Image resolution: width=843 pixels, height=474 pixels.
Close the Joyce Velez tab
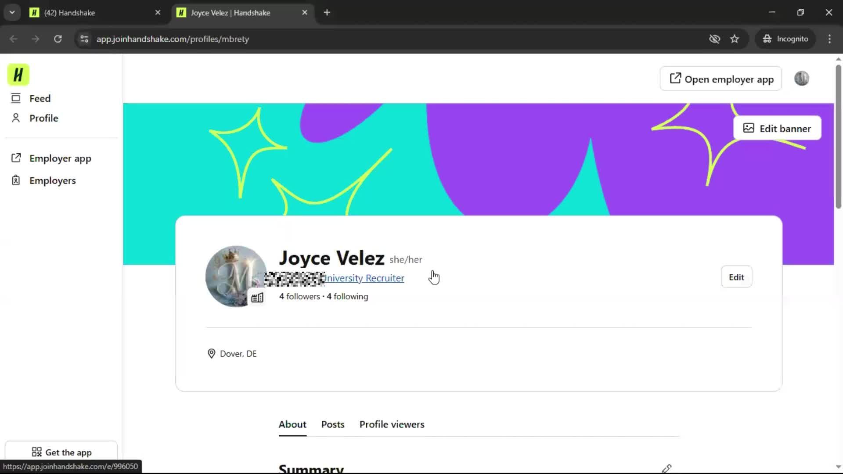[x=305, y=13]
